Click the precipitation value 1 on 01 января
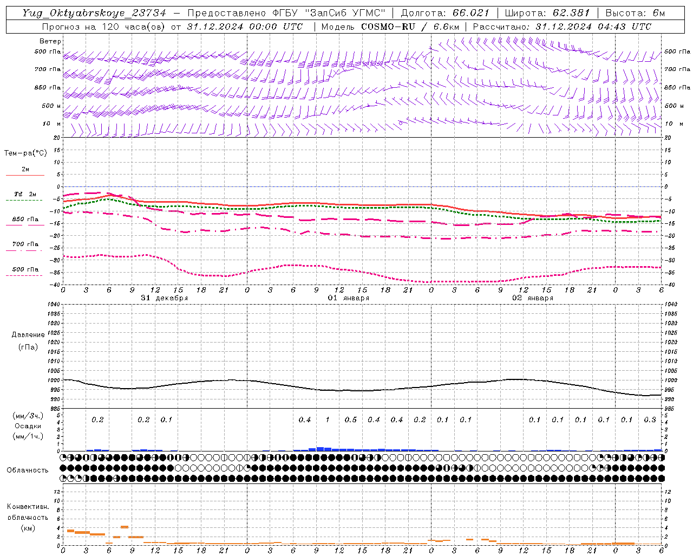This screenshot has width=693, height=555. point(328,420)
